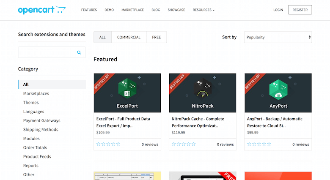Open the ExcelPort extension thumbnail
The width and height of the screenshot is (330, 180).
click(x=127, y=93)
